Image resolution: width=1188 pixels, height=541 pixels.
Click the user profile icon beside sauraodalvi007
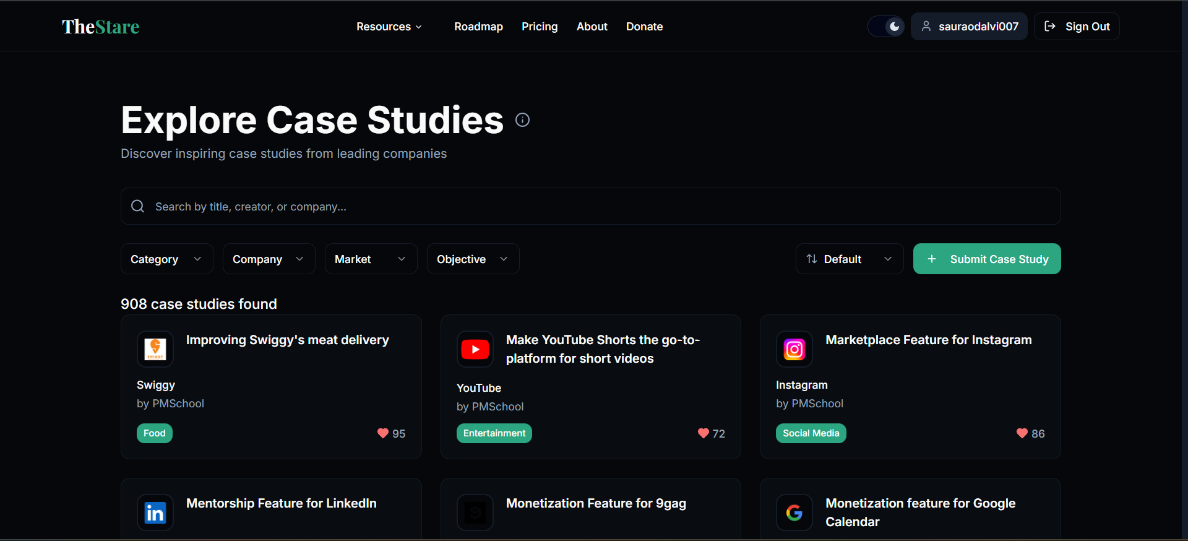coord(926,26)
